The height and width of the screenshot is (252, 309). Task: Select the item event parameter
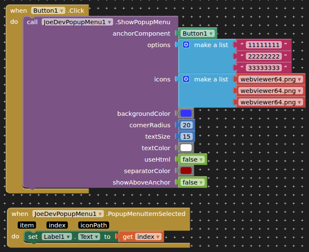(x=27, y=225)
